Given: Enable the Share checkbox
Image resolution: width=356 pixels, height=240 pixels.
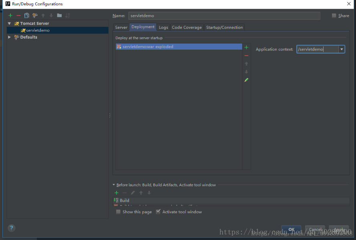Looking at the screenshot, I should pos(334,16).
